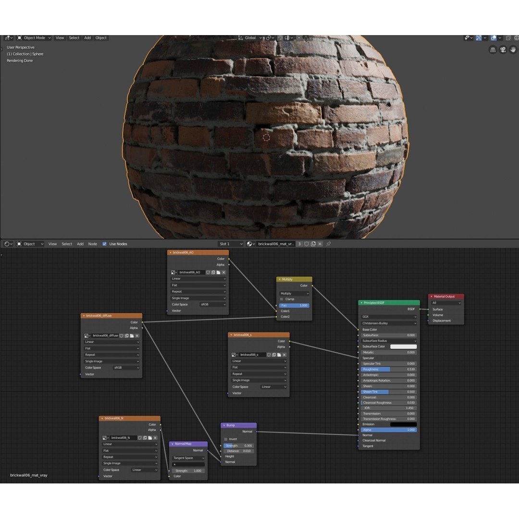Toggle Use Nodes checkbox
Screen dimensions: 519x519
click(105, 244)
